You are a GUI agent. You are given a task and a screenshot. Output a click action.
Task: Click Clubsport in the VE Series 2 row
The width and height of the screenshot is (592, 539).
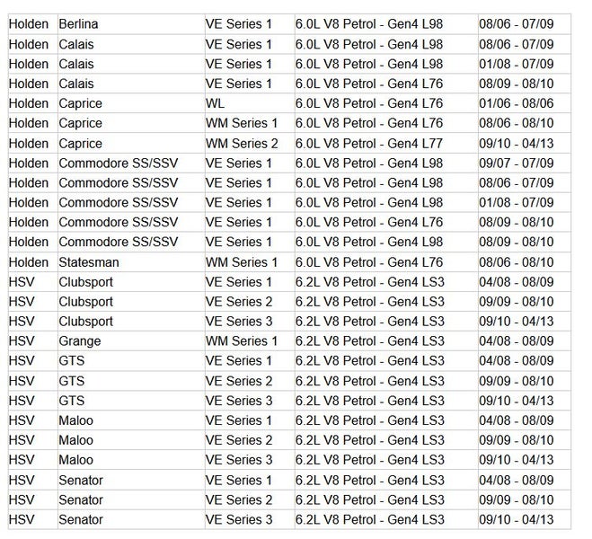[86, 302]
